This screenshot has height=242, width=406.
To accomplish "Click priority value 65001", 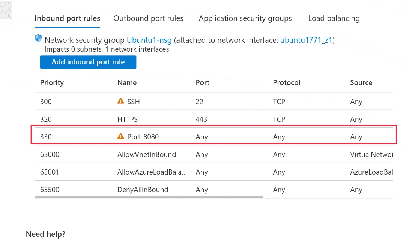I will (x=50, y=172).
